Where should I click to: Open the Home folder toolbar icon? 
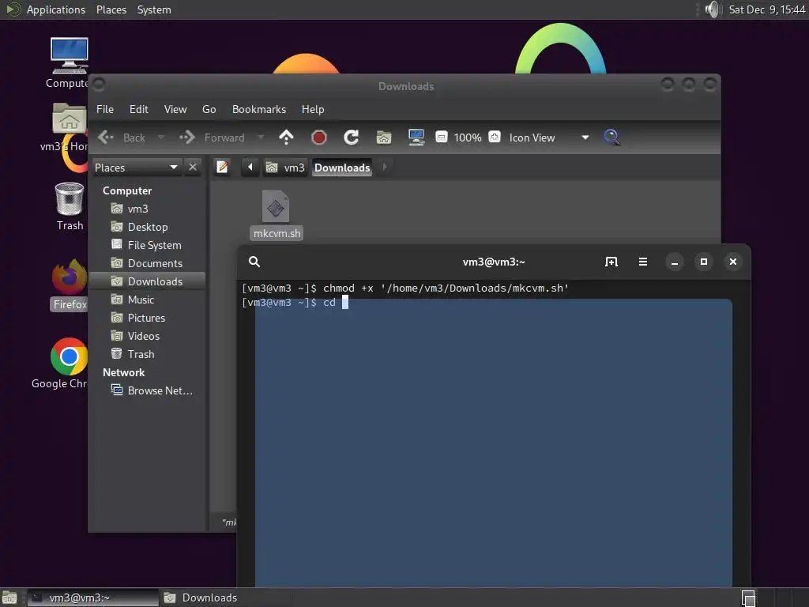[384, 138]
